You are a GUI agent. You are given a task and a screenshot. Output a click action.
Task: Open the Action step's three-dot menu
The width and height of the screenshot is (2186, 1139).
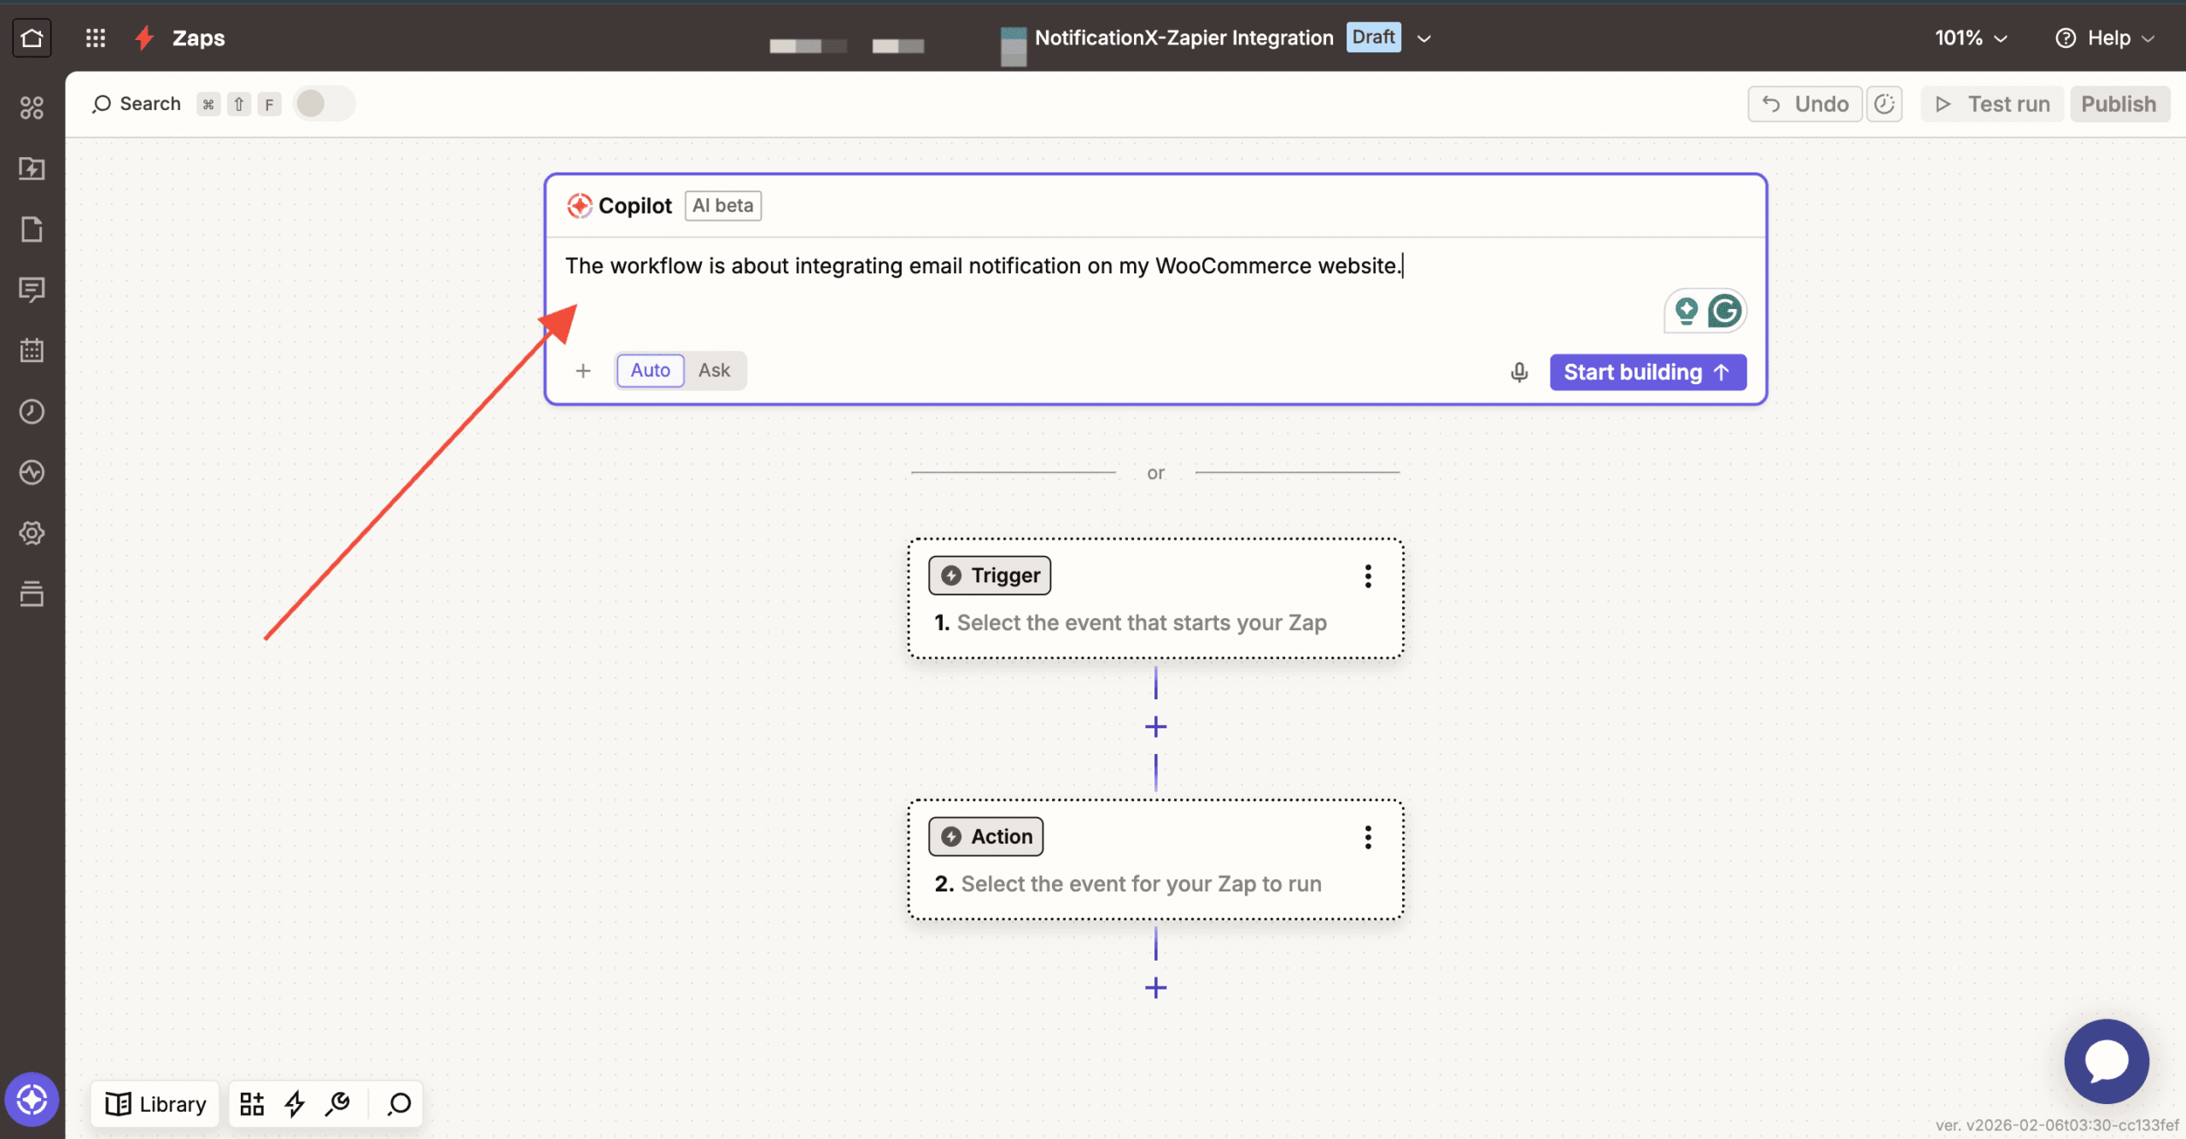(1367, 838)
